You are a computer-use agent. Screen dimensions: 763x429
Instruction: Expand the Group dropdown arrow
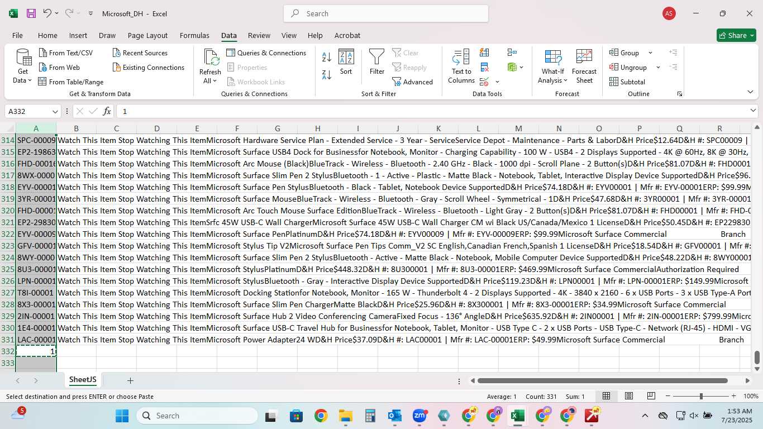[650, 53]
